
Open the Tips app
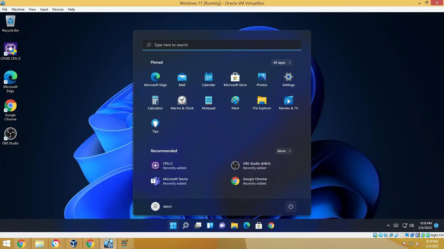point(155,126)
